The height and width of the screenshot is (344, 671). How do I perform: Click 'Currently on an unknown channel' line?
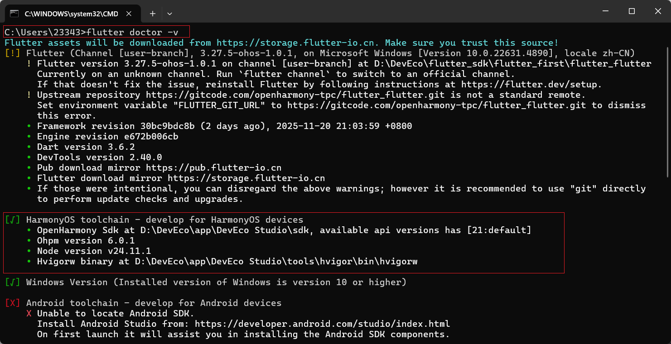point(276,74)
